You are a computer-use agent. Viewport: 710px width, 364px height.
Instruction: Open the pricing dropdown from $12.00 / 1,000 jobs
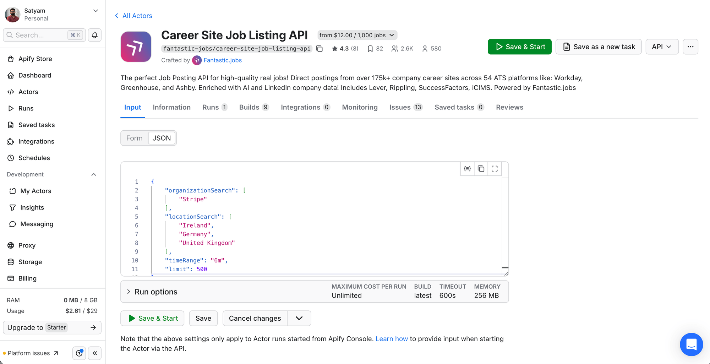coord(357,35)
